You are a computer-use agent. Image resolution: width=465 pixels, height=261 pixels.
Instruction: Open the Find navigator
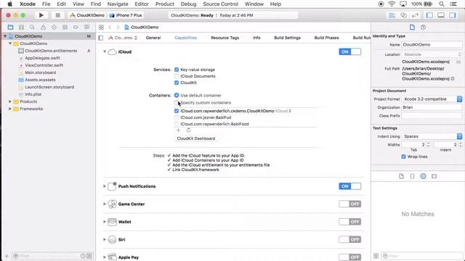(32, 28)
